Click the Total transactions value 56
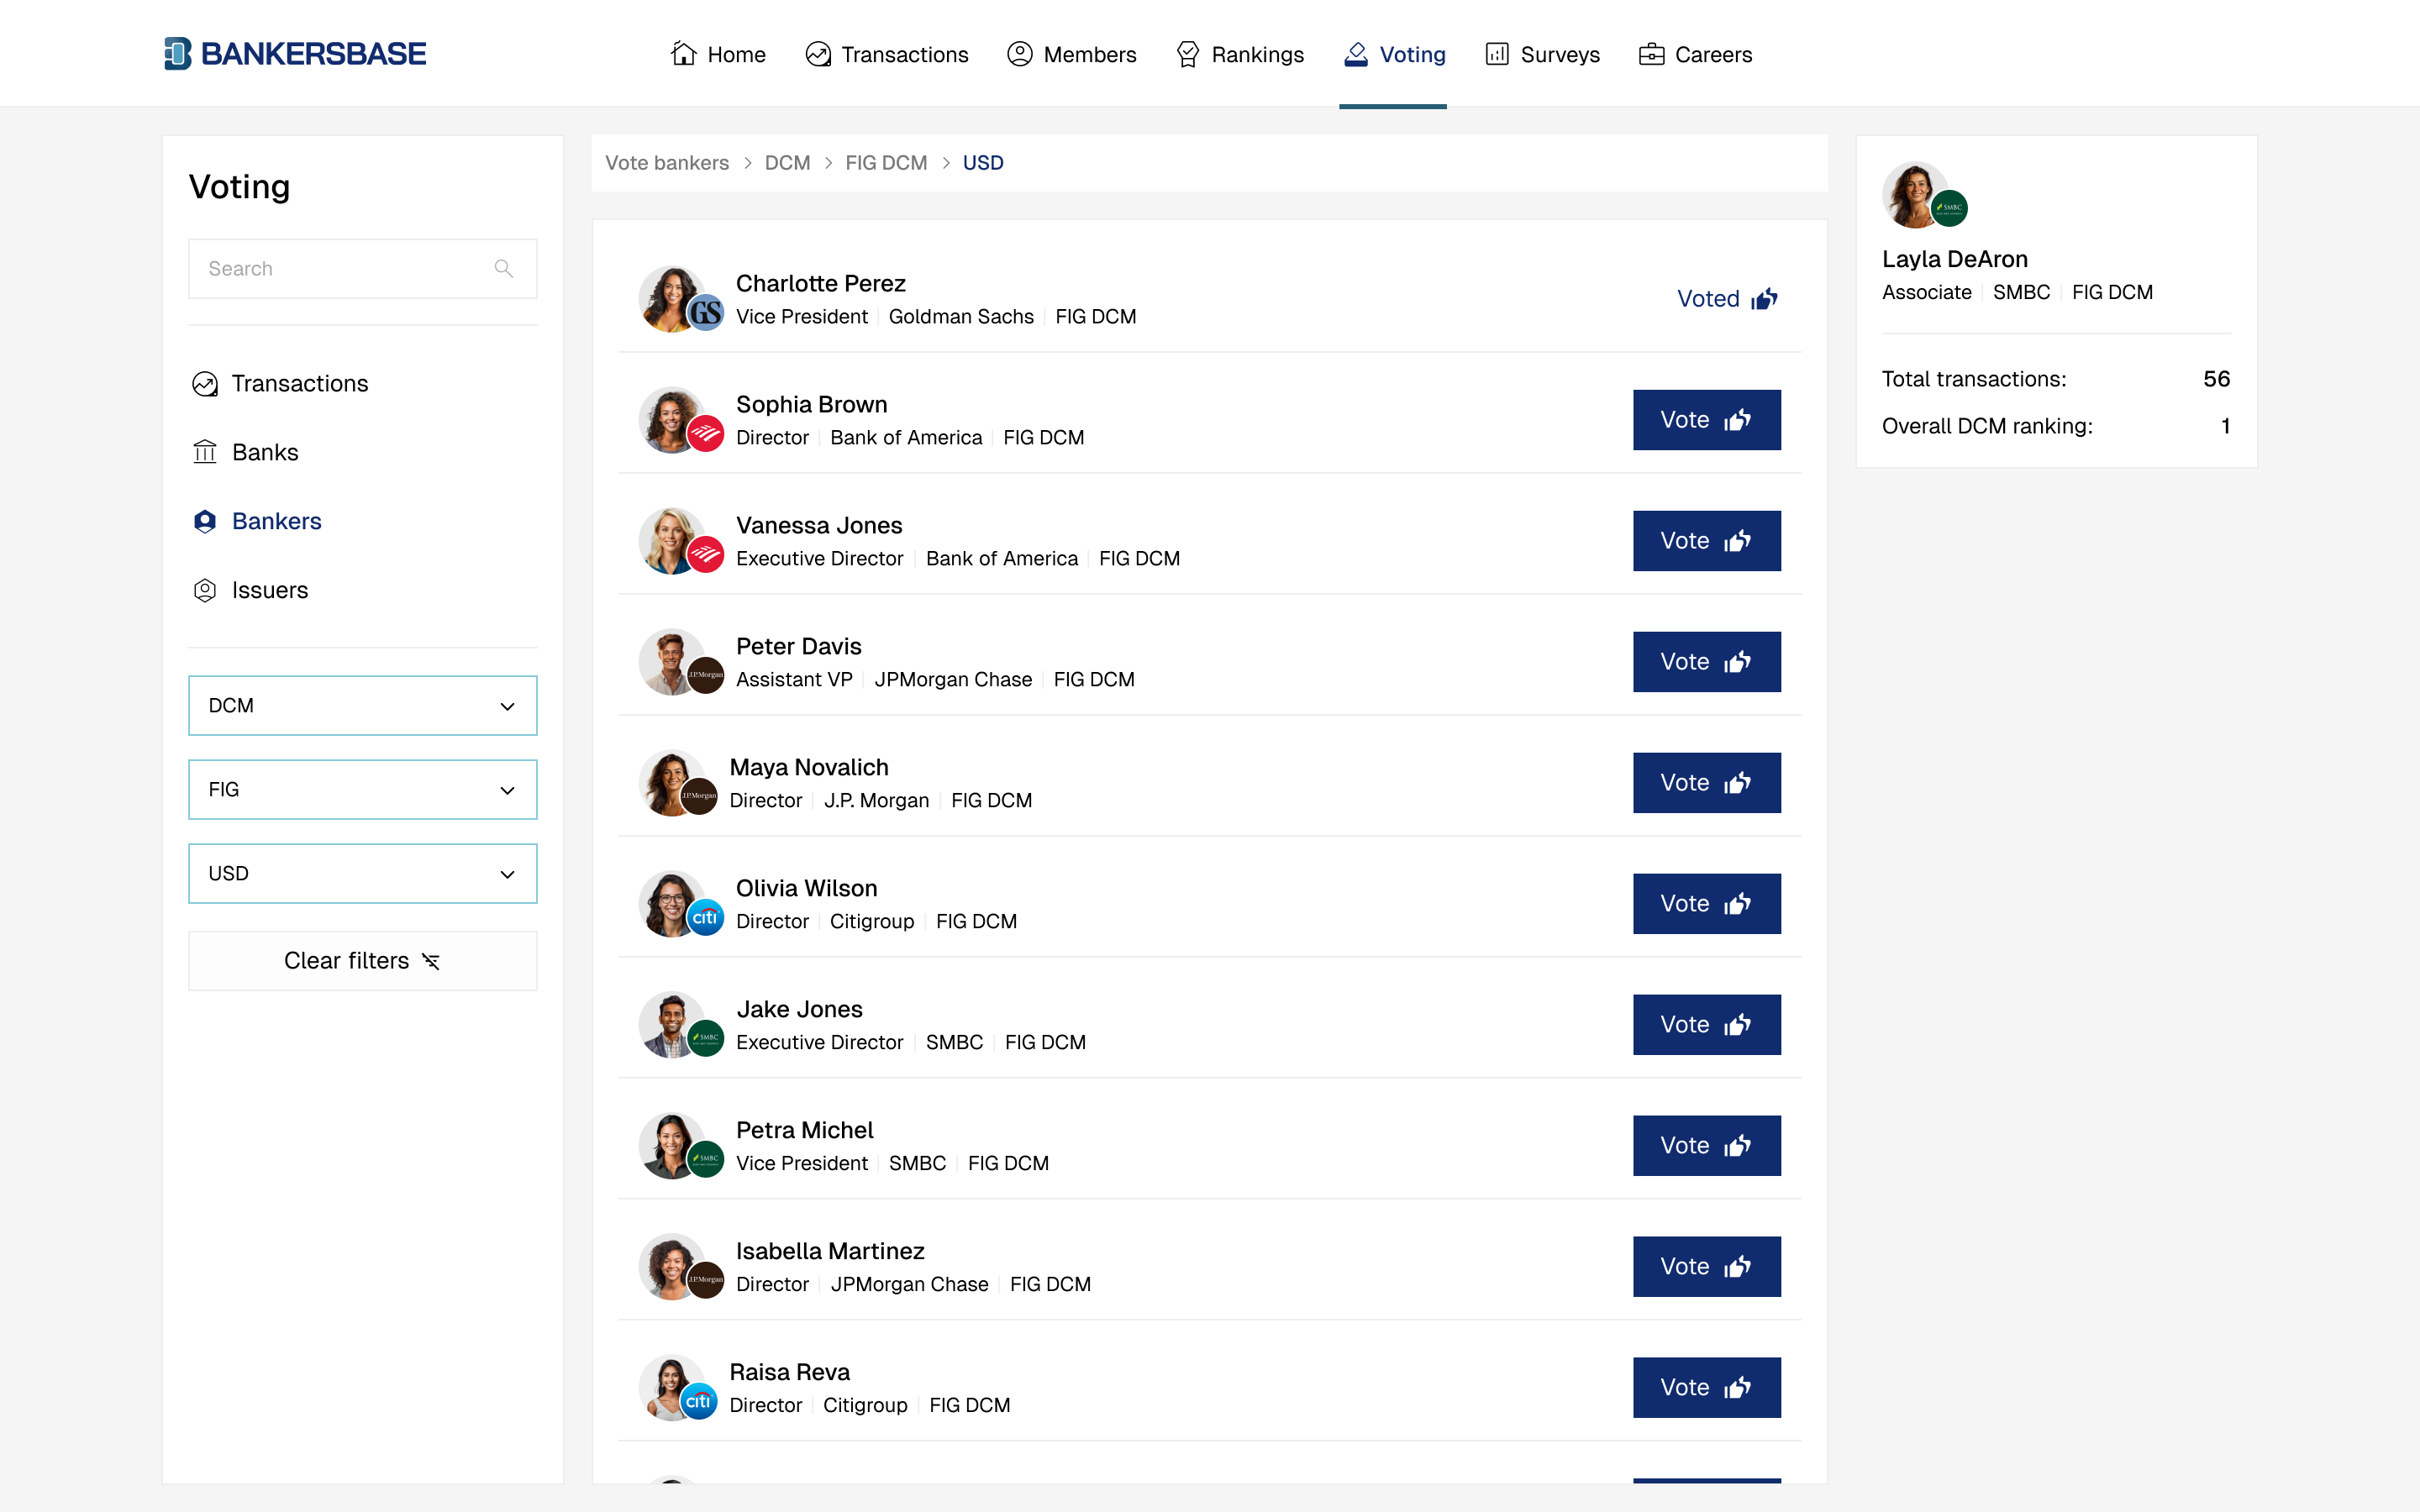The width and height of the screenshot is (2420, 1512). coord(2216,379)
